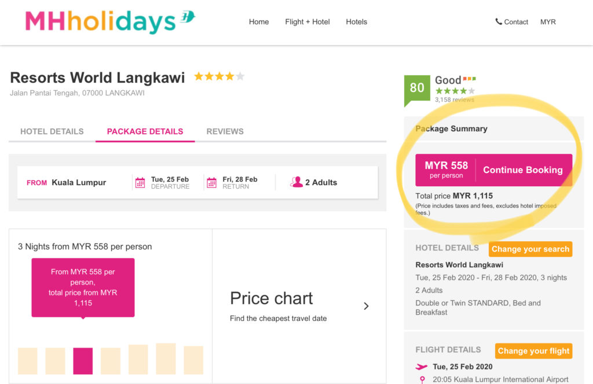
Task: Click the green 80 rating badge
Action: [417, 90]
